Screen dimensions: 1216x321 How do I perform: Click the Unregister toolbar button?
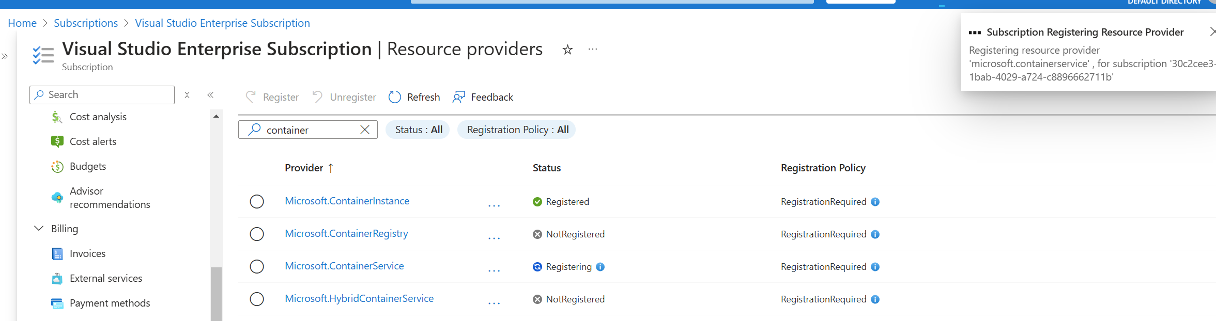[344, 97]
